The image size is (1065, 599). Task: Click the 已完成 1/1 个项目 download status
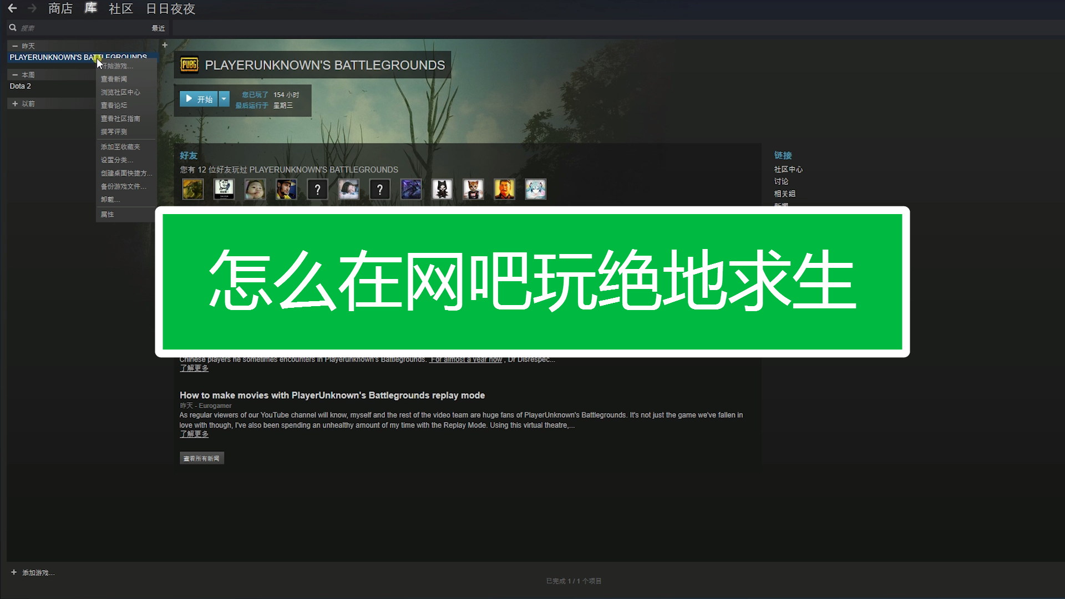click(574, 581)
